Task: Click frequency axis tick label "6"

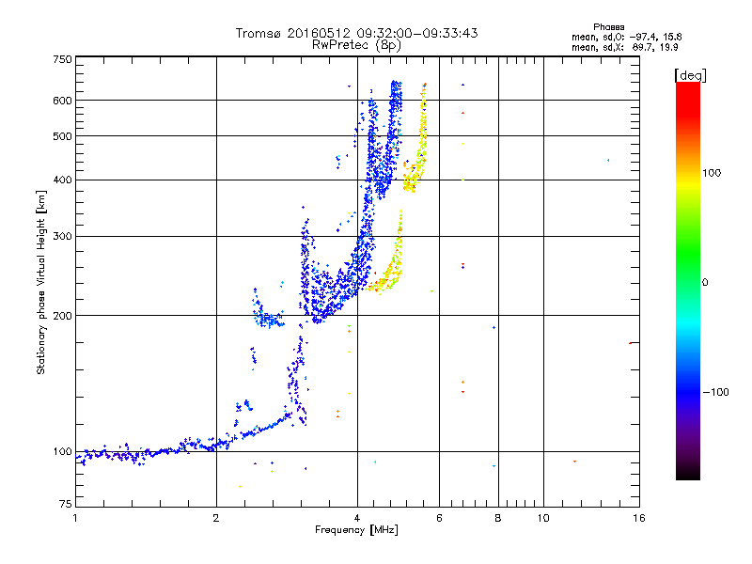Action: pyautogui.click(x=439, y=518)
